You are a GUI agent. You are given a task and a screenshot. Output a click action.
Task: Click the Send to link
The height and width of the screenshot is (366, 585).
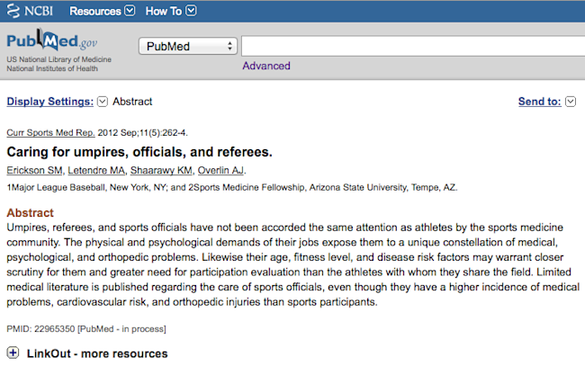coord(539,102)
